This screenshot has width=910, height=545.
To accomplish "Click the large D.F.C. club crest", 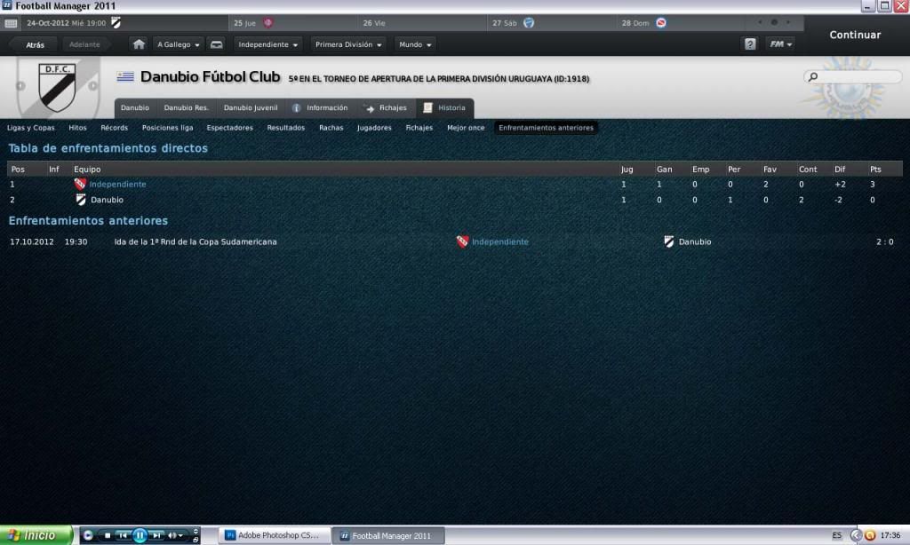I will 57,87.
